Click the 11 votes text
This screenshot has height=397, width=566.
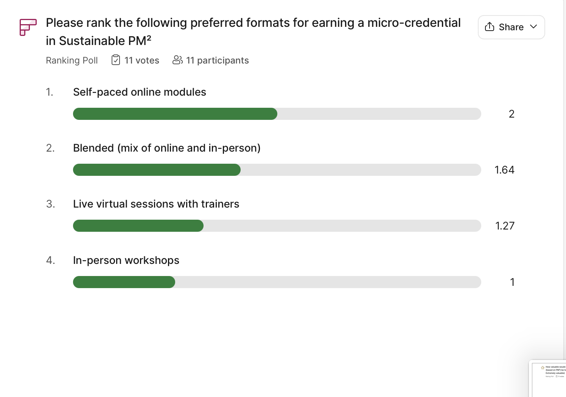142,60
